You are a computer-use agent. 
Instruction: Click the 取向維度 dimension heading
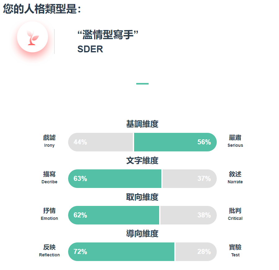(142, 197)
